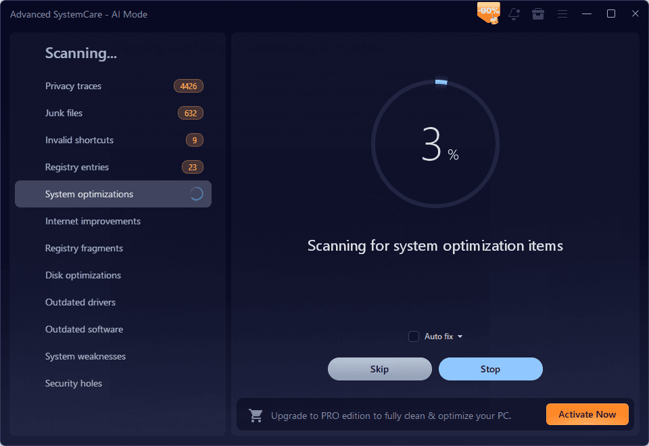This screenshot has height=446, width=649.
Task: Select Outdated drivers item
Action: tap(113, 302)
